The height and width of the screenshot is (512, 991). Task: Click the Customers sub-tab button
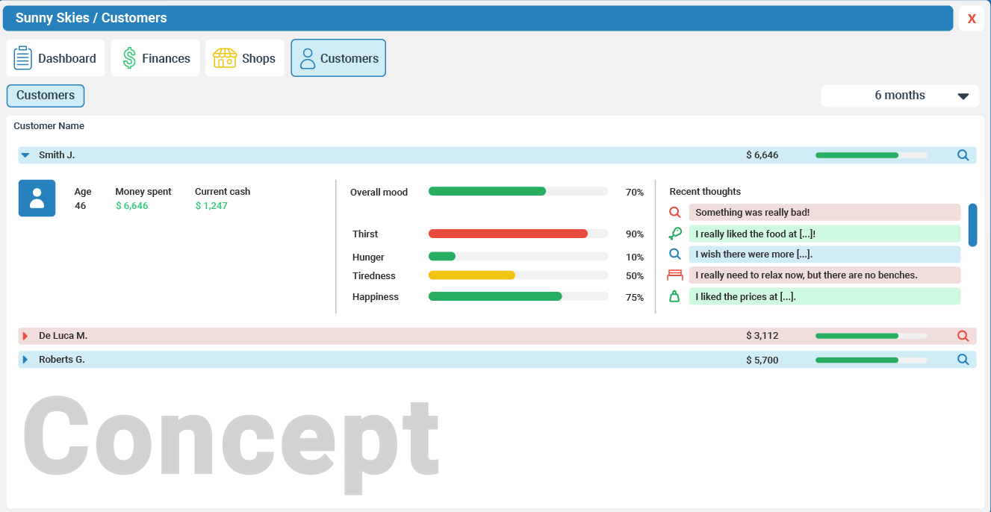46,96
